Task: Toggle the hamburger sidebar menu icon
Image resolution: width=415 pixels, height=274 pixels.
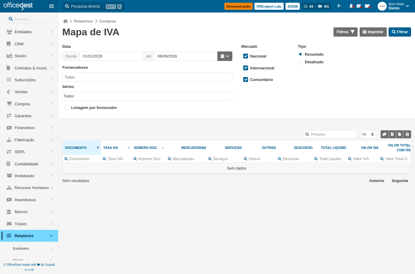Action: click(x=51, y=6)
